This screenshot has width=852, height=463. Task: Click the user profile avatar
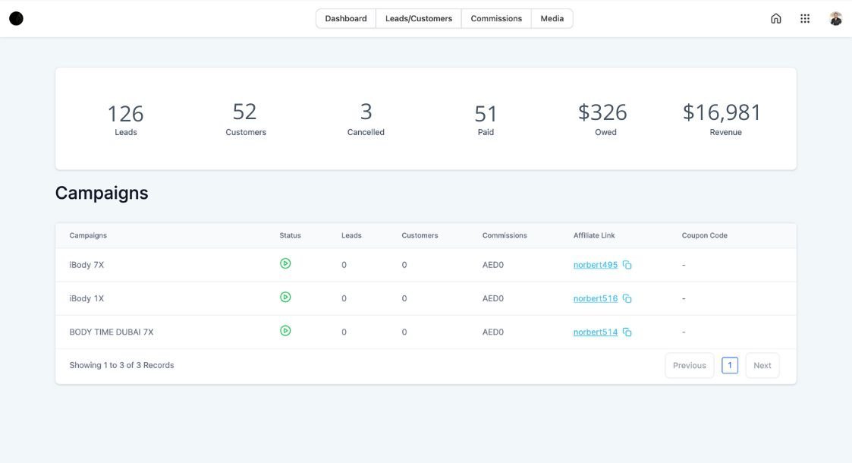(x=835, y=18)
